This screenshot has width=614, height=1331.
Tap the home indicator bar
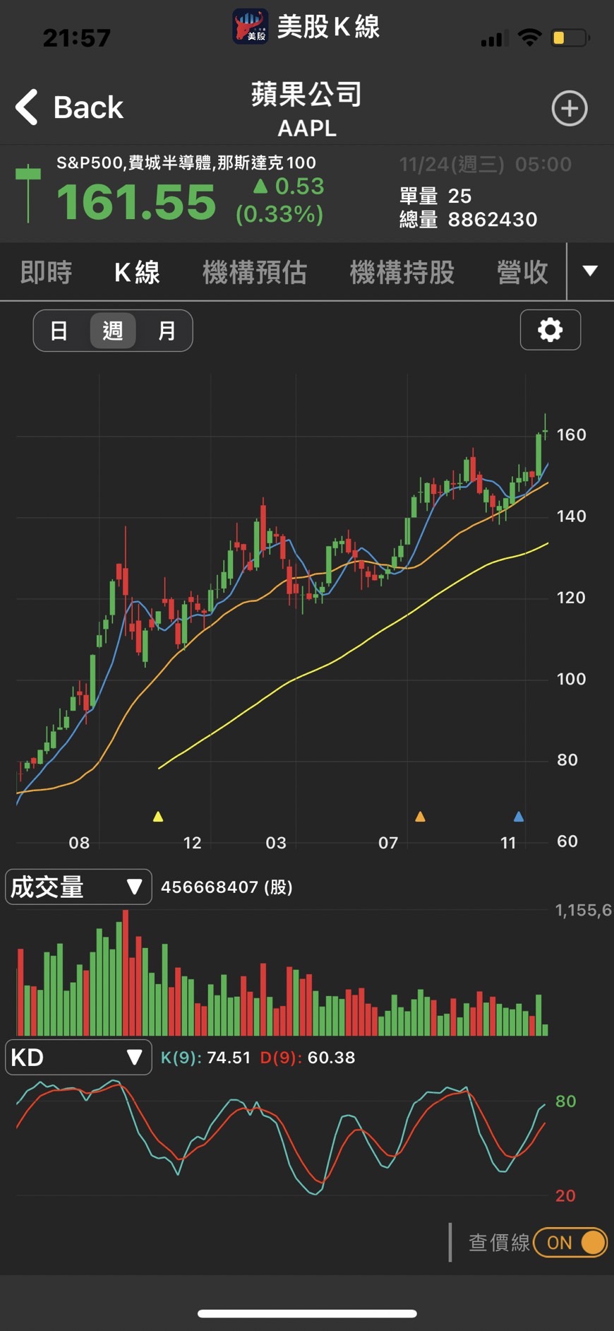307,1313
